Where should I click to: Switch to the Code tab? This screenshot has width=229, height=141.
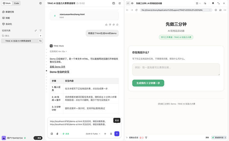(x=16, y=3)
